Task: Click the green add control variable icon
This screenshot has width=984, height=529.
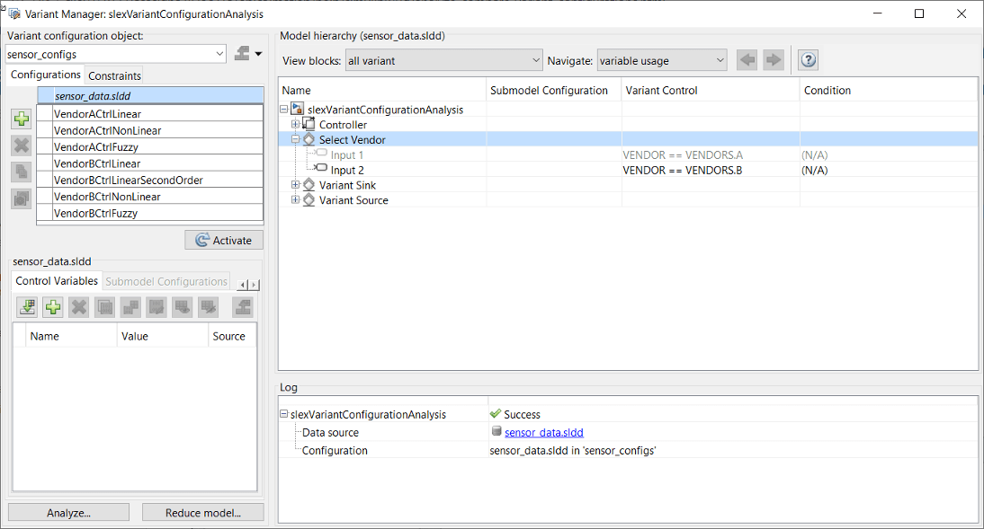Action: [x=53, y=306]
